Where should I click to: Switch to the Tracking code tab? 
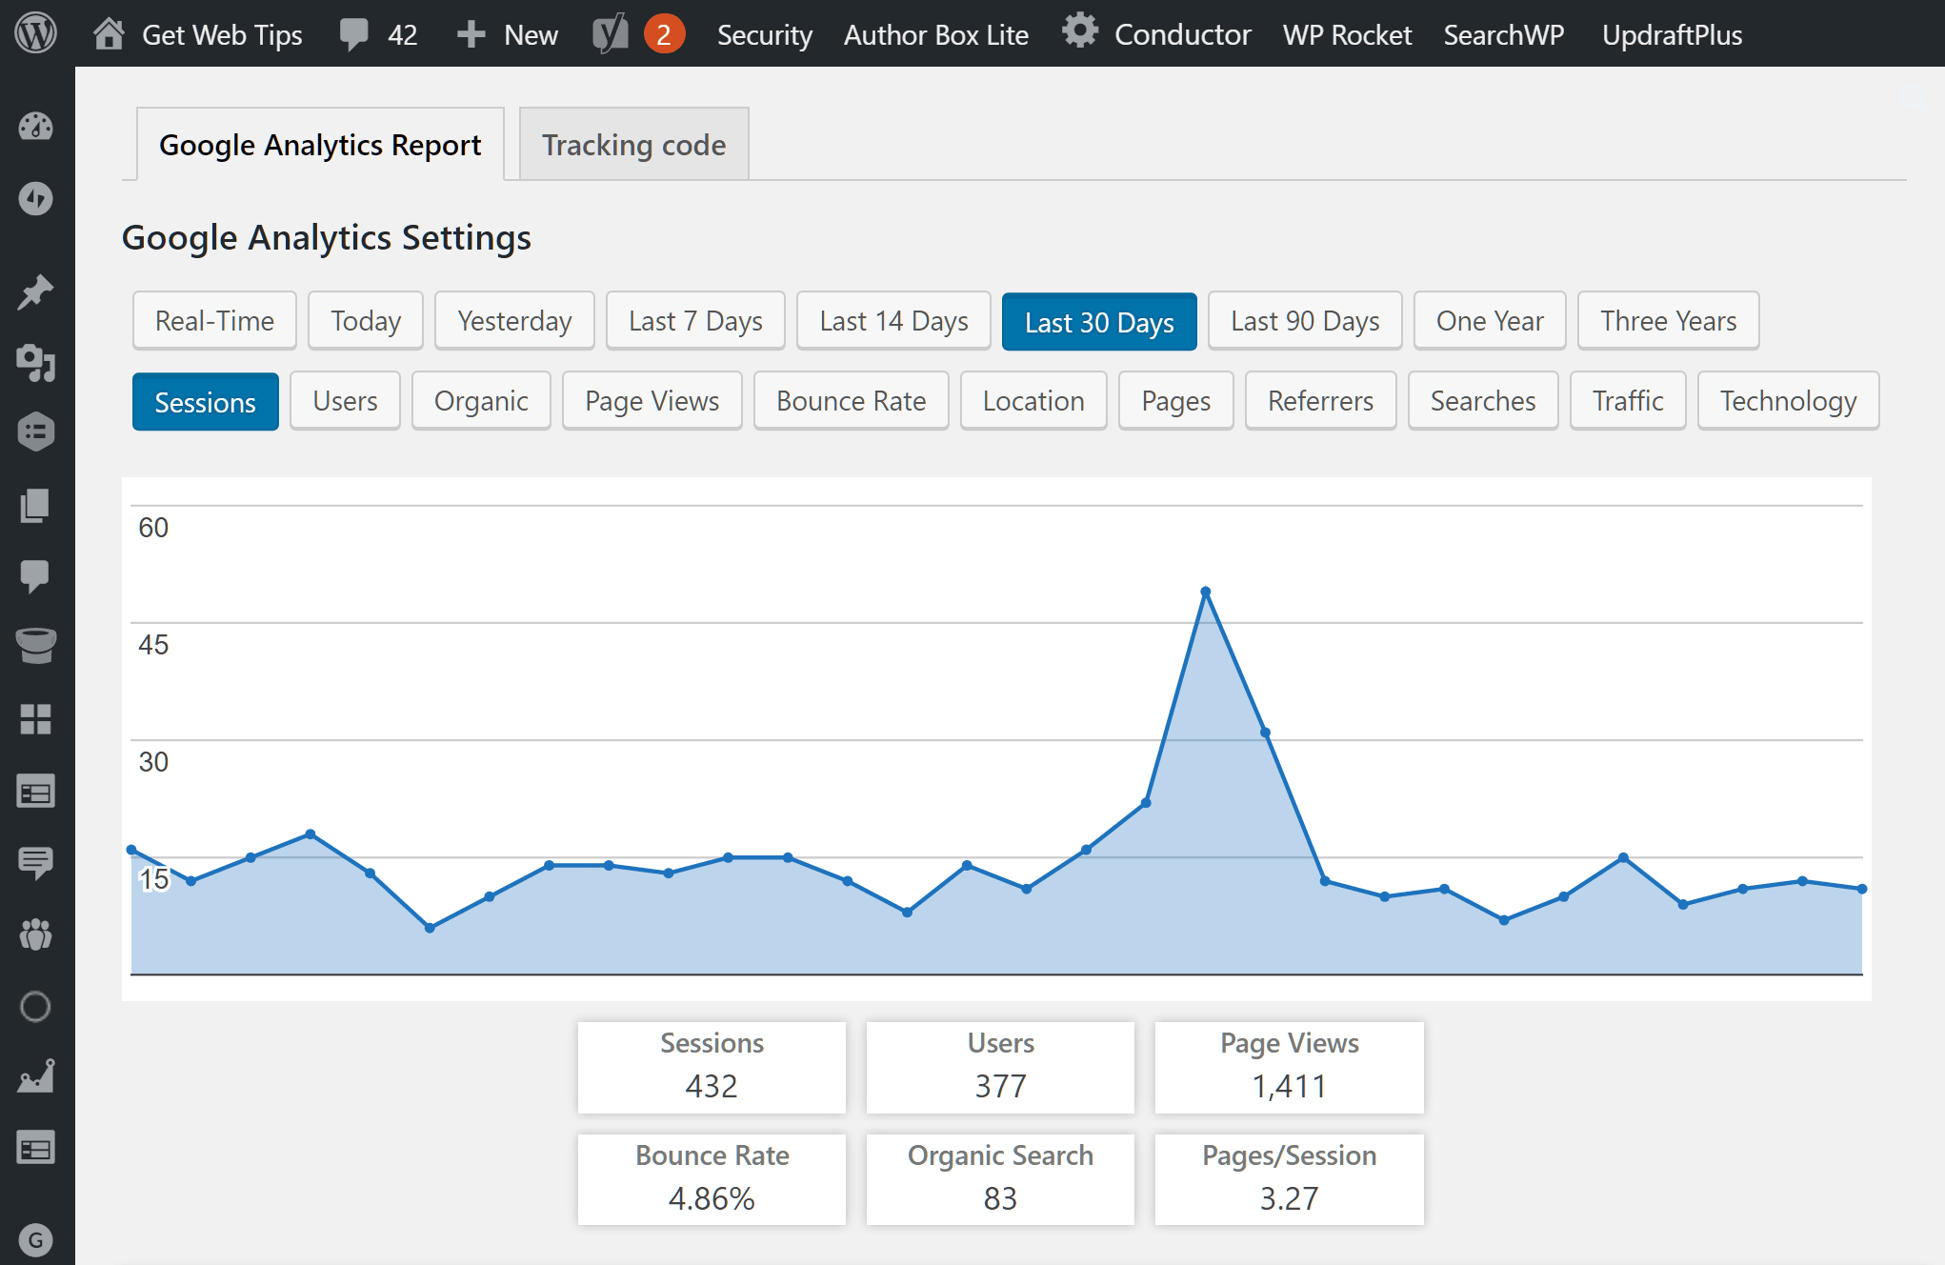pyautogui.click(x=633, y=145)
